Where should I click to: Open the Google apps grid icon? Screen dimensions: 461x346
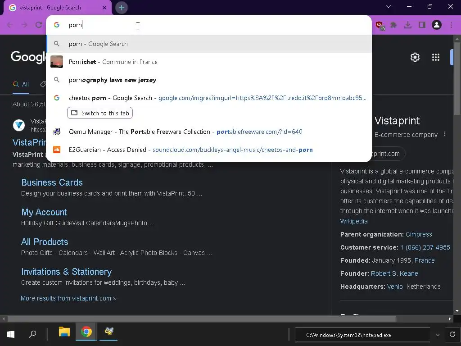[x=436, y=57]
